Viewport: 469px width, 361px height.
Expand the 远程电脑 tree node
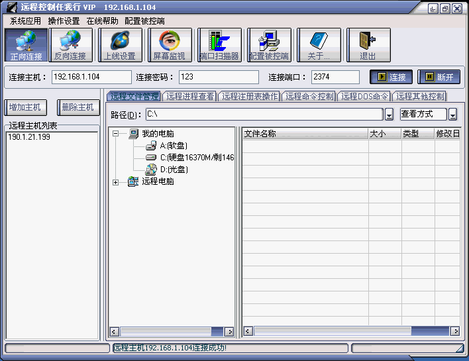[x=115, y=182]
